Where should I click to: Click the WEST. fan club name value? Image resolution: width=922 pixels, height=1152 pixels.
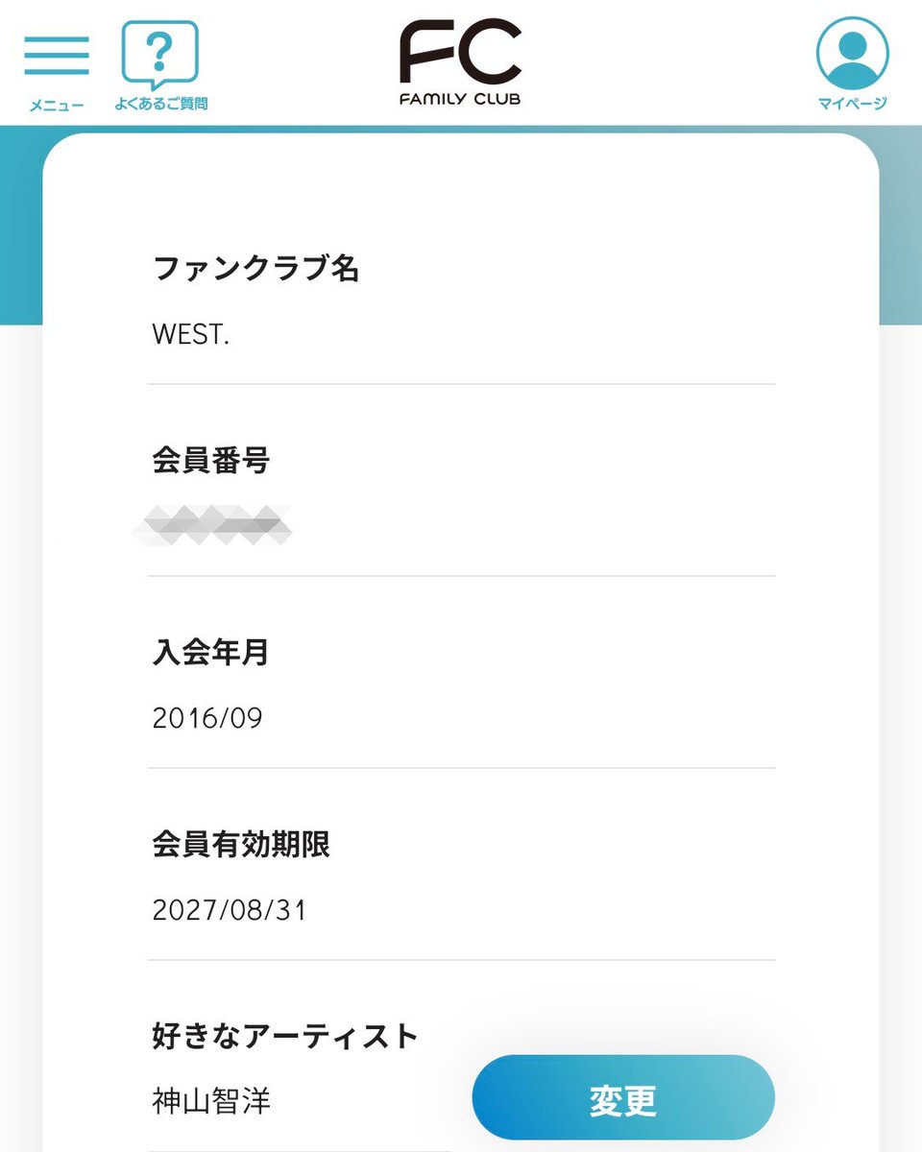[x=191, y=334]
